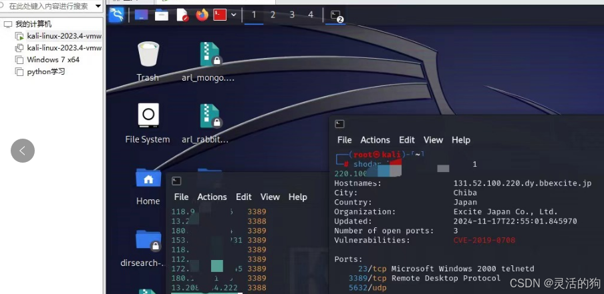Image resolution: width=604 pixels, height=294 pixels.
Task: Click the country value Japan
Action: 465,202
